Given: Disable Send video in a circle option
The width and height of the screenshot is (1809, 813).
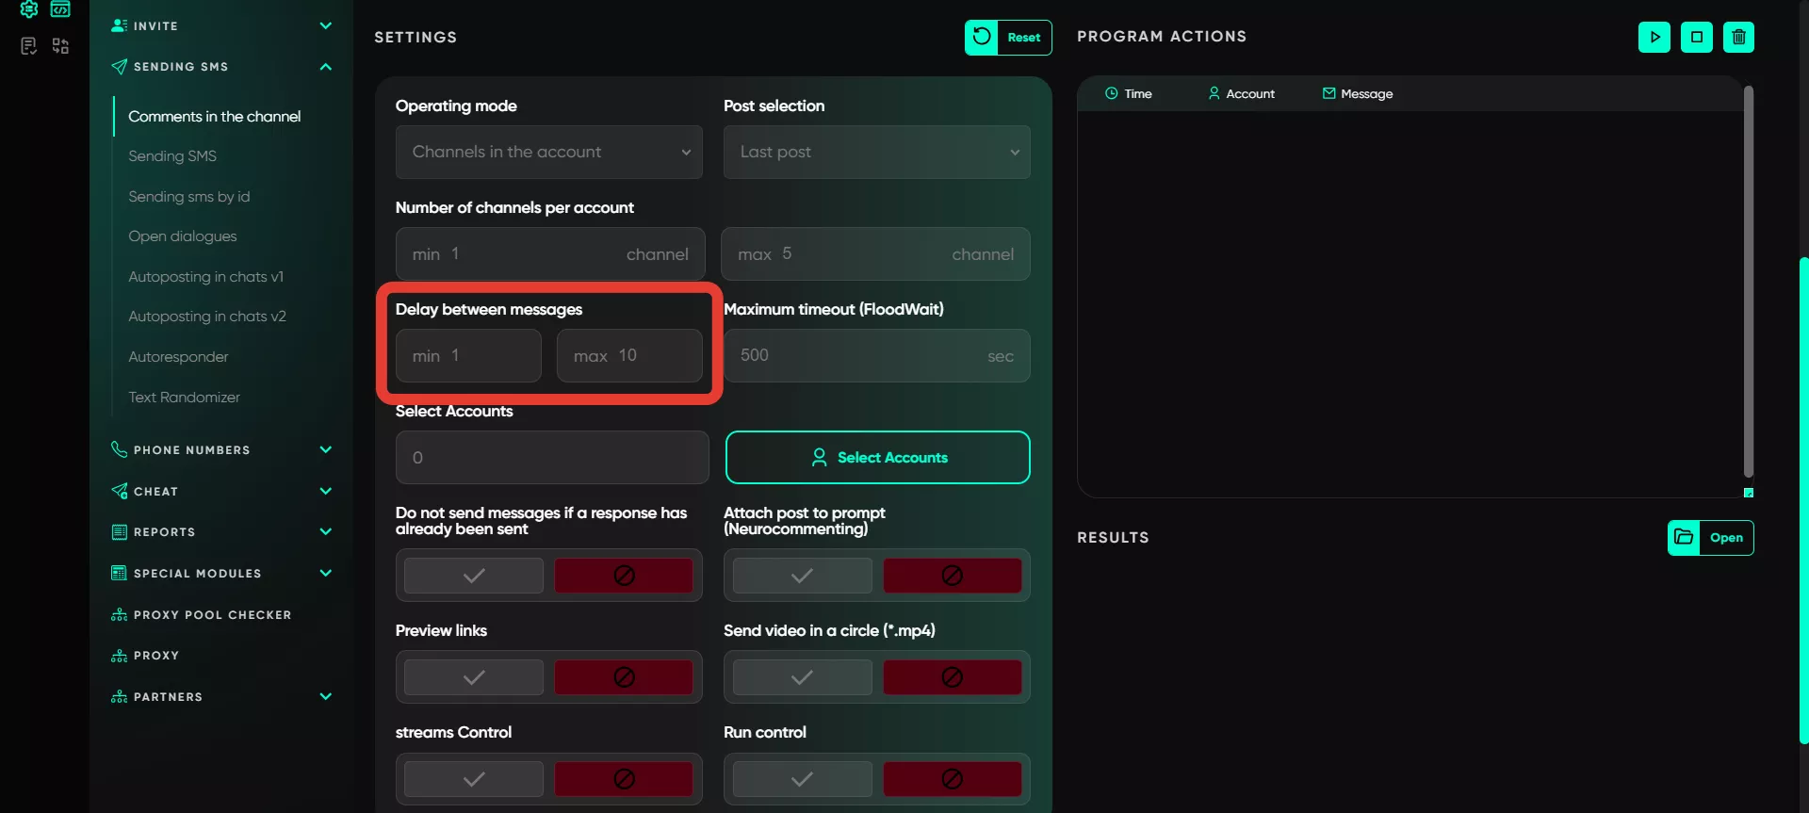Looking at the screenshot, I should coord(952,677).
